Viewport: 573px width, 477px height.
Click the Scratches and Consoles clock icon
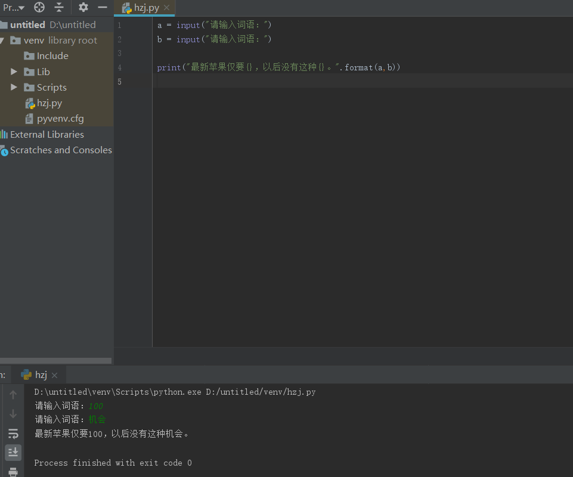click(x=4, y=151)
